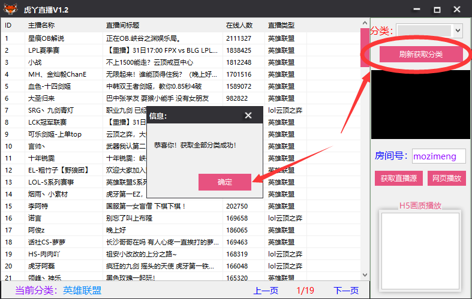Go to next page via 下一页
This screenshot has height=299, width=472.
(x=345, y=291)
